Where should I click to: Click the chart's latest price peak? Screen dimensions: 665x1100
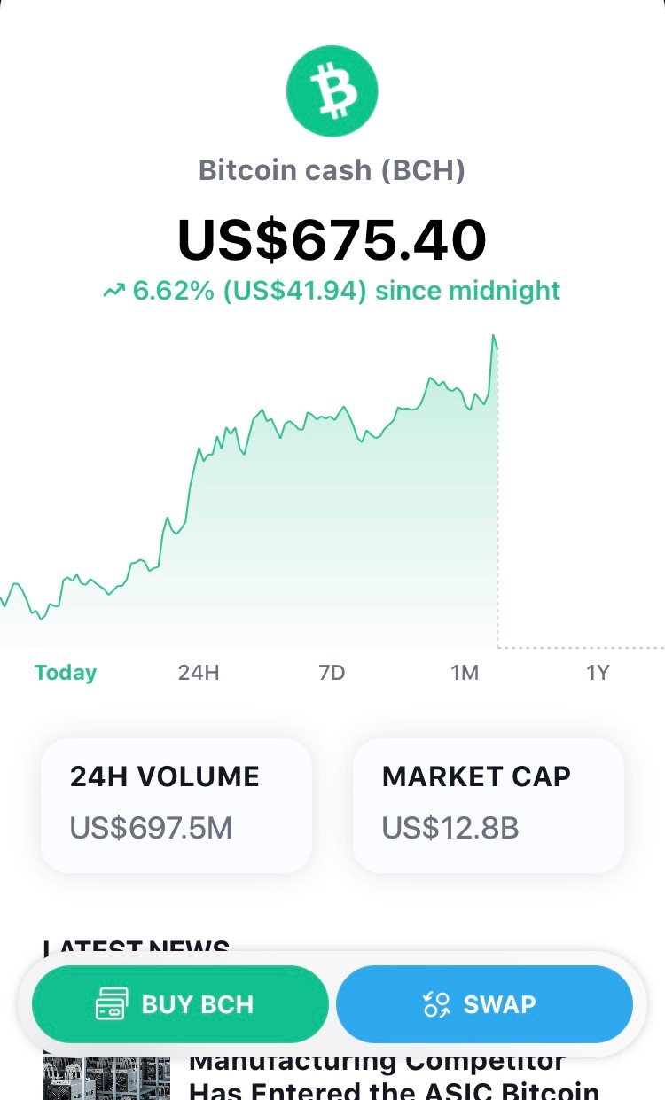(494, 337)
